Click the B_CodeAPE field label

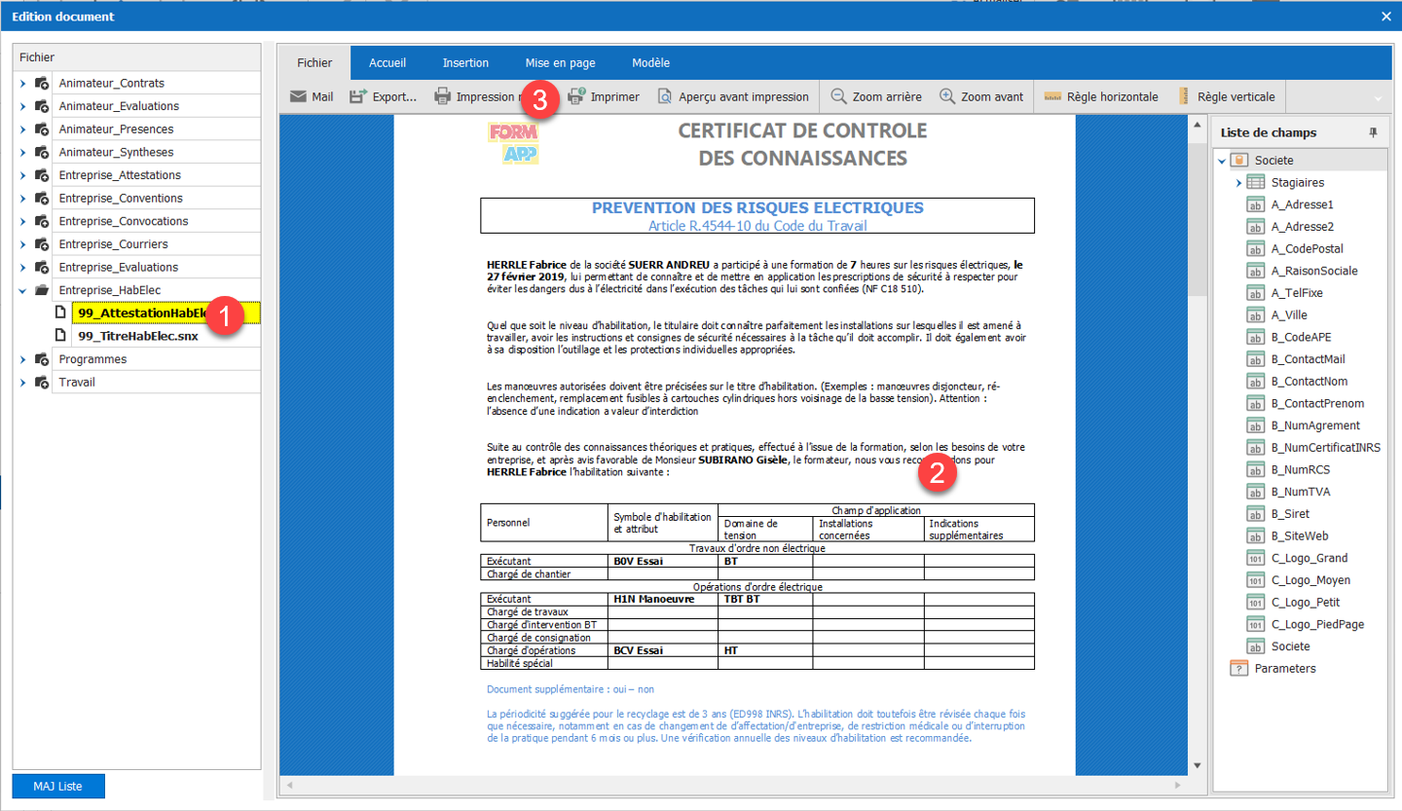point(1302,337)
